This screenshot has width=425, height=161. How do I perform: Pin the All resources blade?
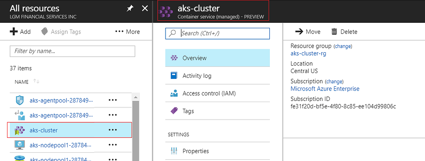(x=130, y=9)
